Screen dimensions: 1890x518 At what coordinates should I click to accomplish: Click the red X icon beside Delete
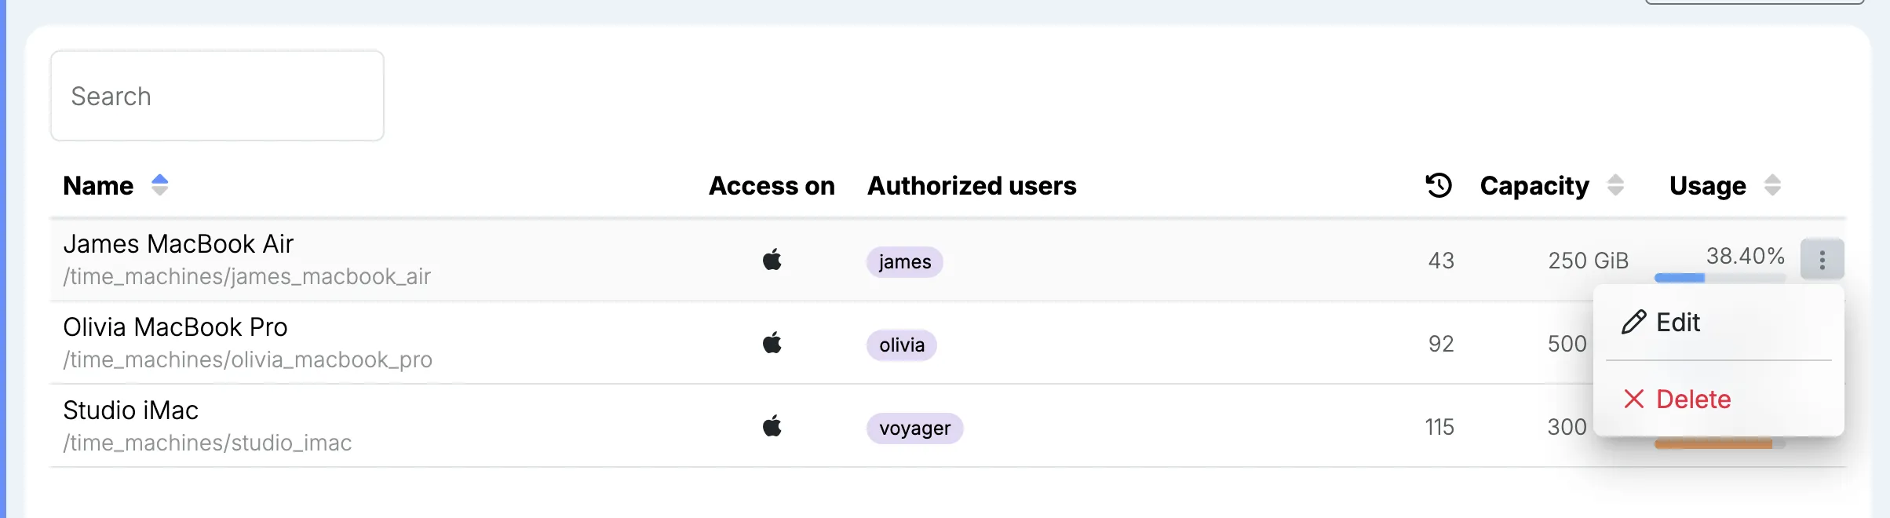click(x=1634, y=399)
